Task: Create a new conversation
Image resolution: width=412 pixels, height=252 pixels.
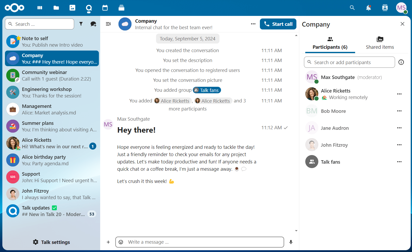Action: [93, 24]
